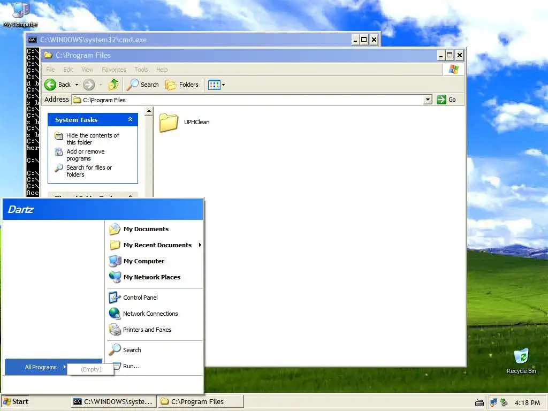Click the Forward arrow in Explorer toolbar

click(x=89, y=85)
